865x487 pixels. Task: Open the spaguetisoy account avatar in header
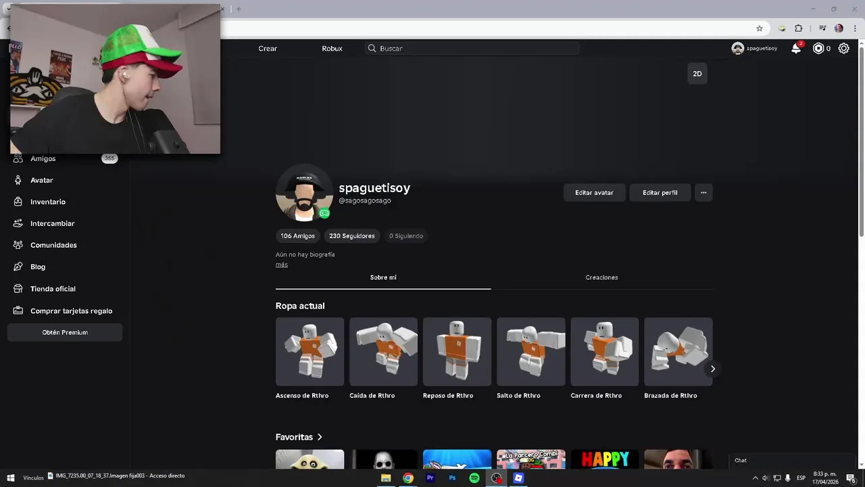[738, 49]
